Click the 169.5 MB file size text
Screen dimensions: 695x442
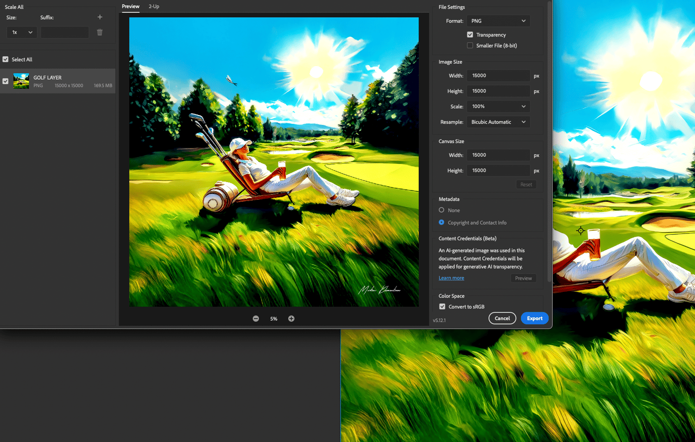[103, 86]
